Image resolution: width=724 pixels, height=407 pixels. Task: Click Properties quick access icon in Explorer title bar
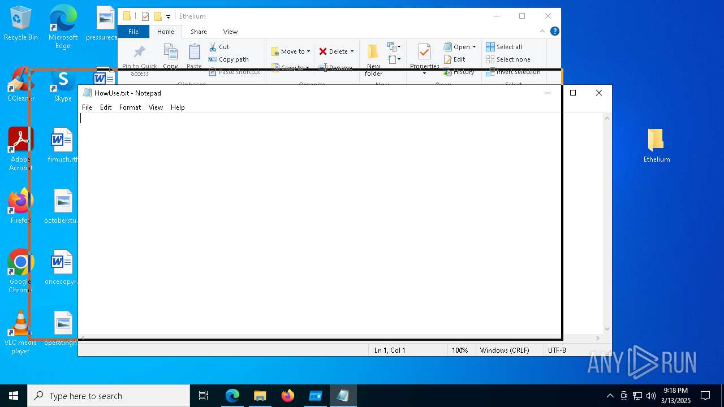pyautogui.click(x=145, y=16)
